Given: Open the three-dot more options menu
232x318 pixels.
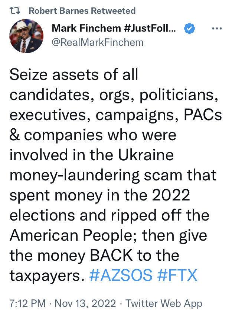Looking at the screenshot, I should pyautogui.click(x=216, y=28).
